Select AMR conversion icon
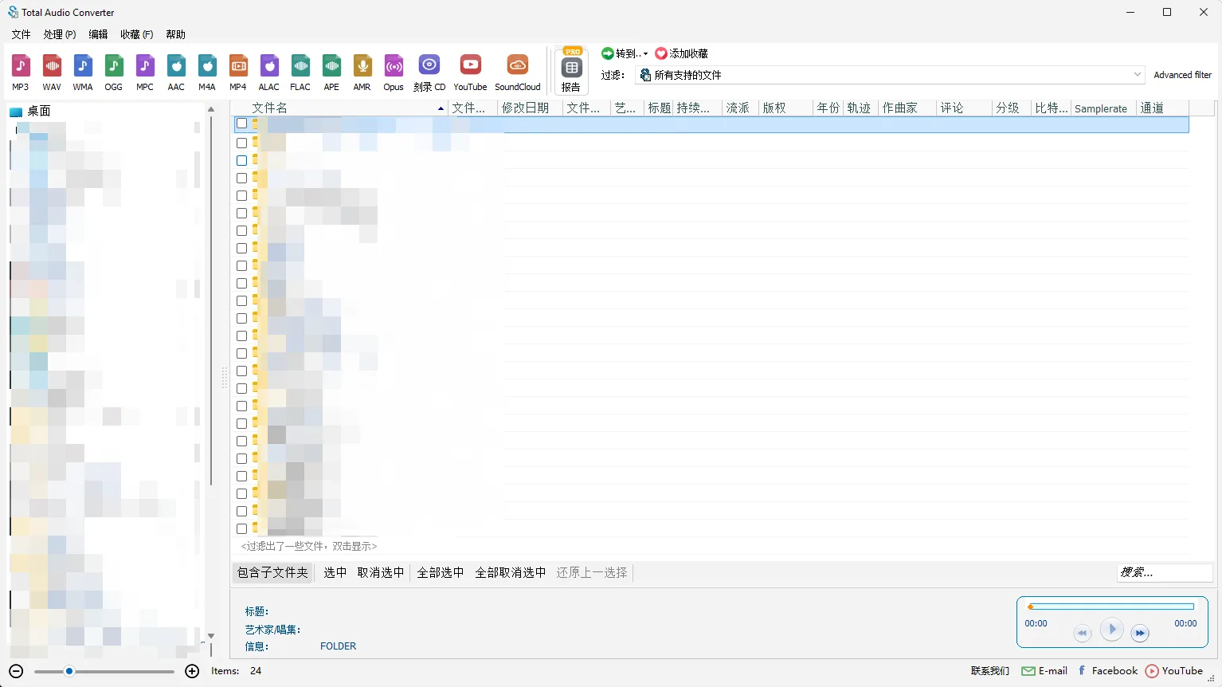 point(362,73)
